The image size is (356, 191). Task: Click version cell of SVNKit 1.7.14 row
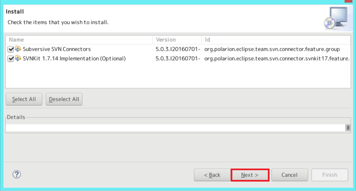click(x=178, y=59)
